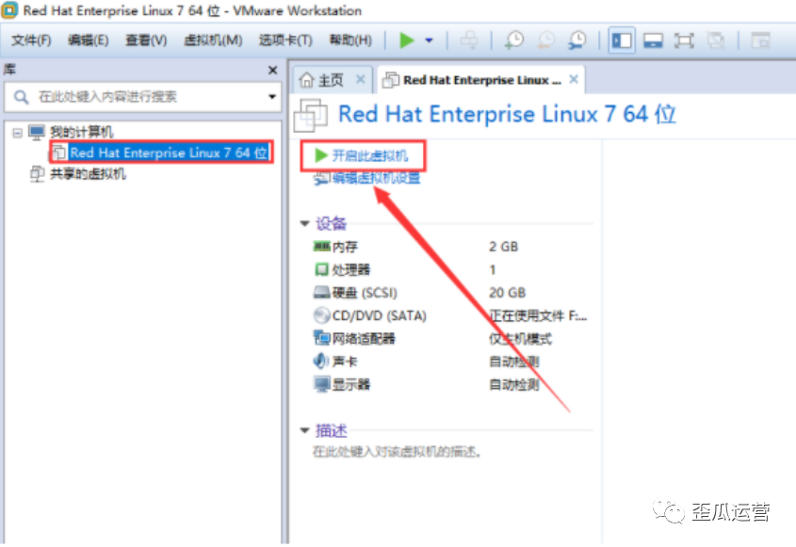Screen dimensions: 796x547
Task: Click the disc icon beside CD/DVD
Action: [x=321, y=315]
